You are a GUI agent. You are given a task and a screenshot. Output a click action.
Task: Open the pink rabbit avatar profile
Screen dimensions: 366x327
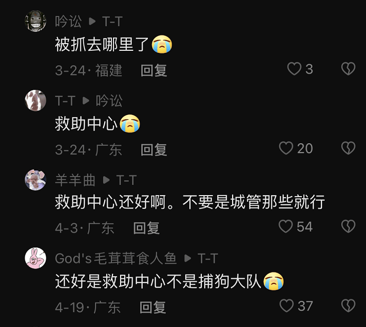pyautogui.click(x=35, y=258)
